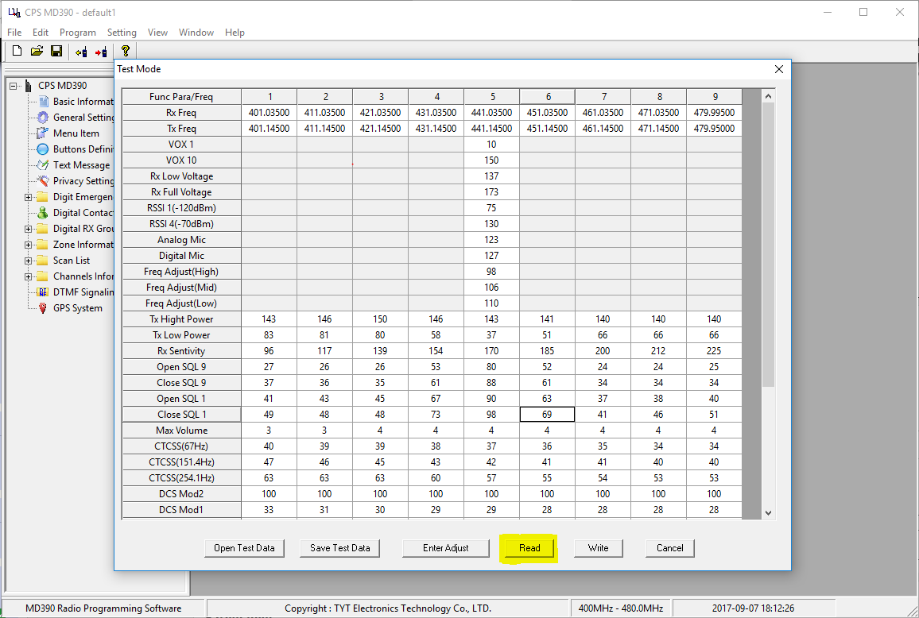Screen dimensions: 919x618
Task: Open the Window menu
Action: (x=196, y=33)
